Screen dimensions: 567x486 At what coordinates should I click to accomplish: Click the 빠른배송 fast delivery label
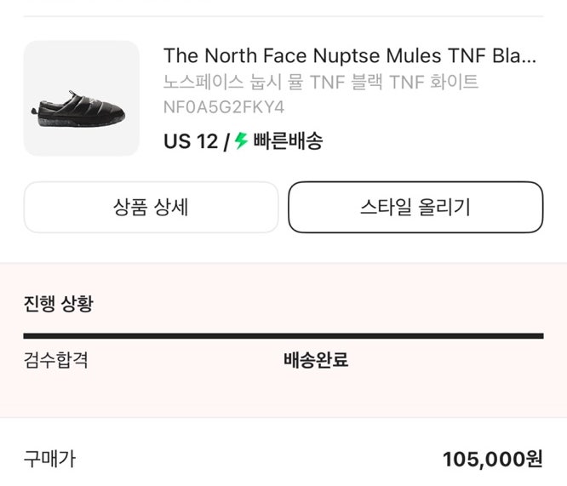point(288,141)
